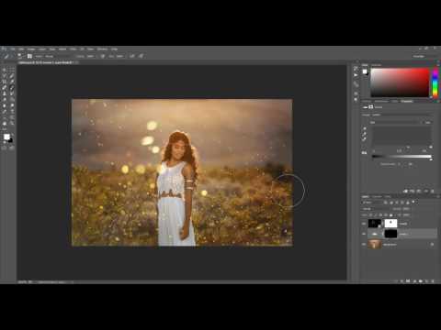Select the Move tool in toolbox
The height and width of the screenshot is (330, 441).
click(5, 70)
